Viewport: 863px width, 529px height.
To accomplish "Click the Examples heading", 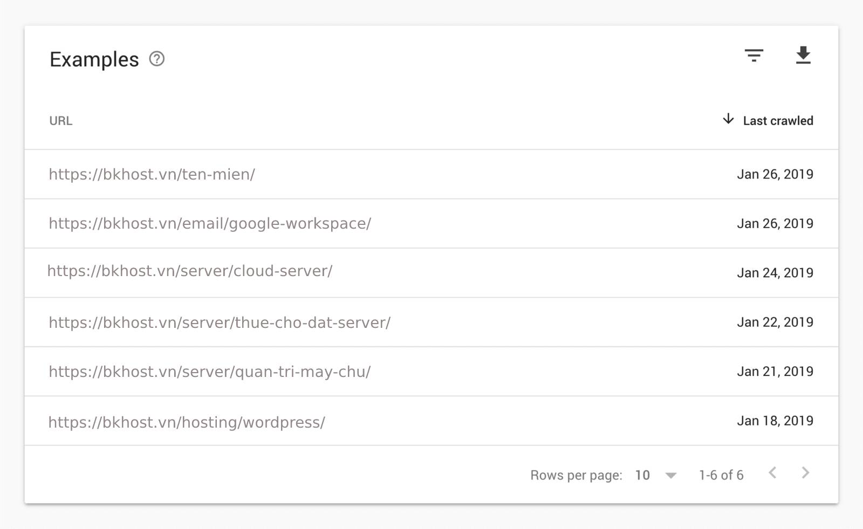I will [94, 59].
